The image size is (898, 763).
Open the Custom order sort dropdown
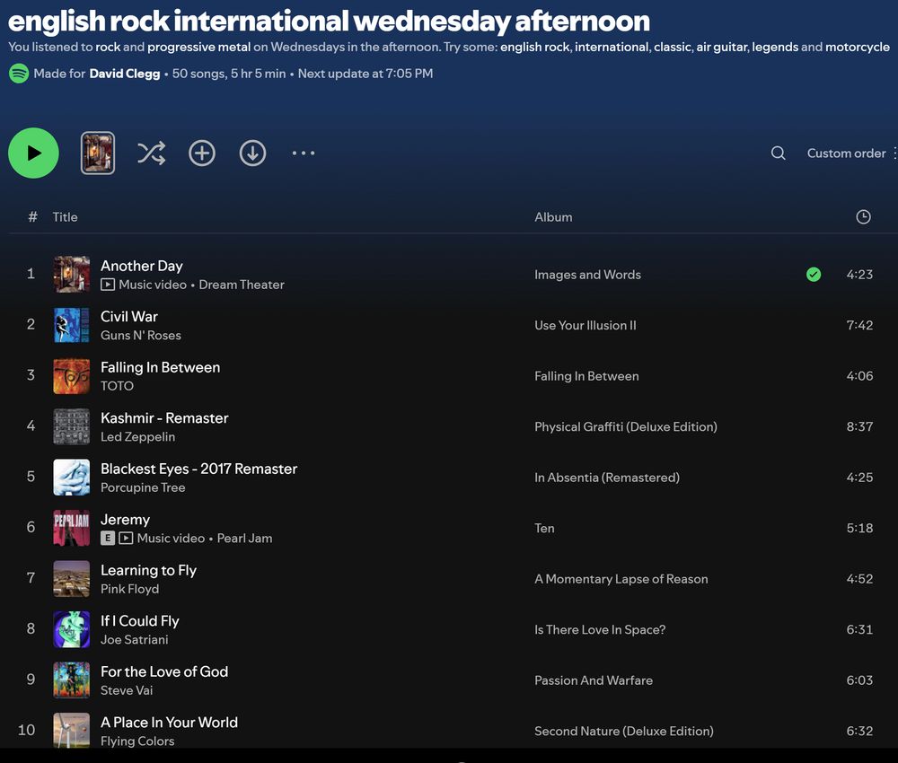pyautogui.click(x=851, y=153)
